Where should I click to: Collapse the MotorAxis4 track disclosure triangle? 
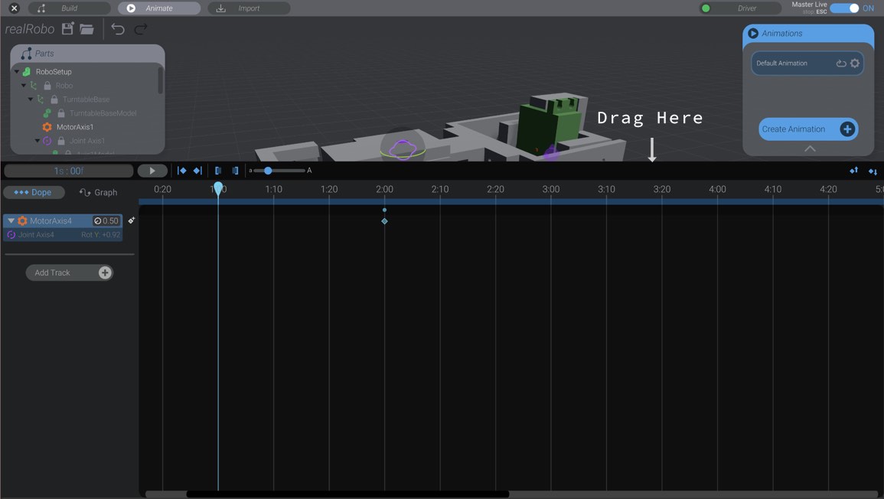click(x=10, y=220)
